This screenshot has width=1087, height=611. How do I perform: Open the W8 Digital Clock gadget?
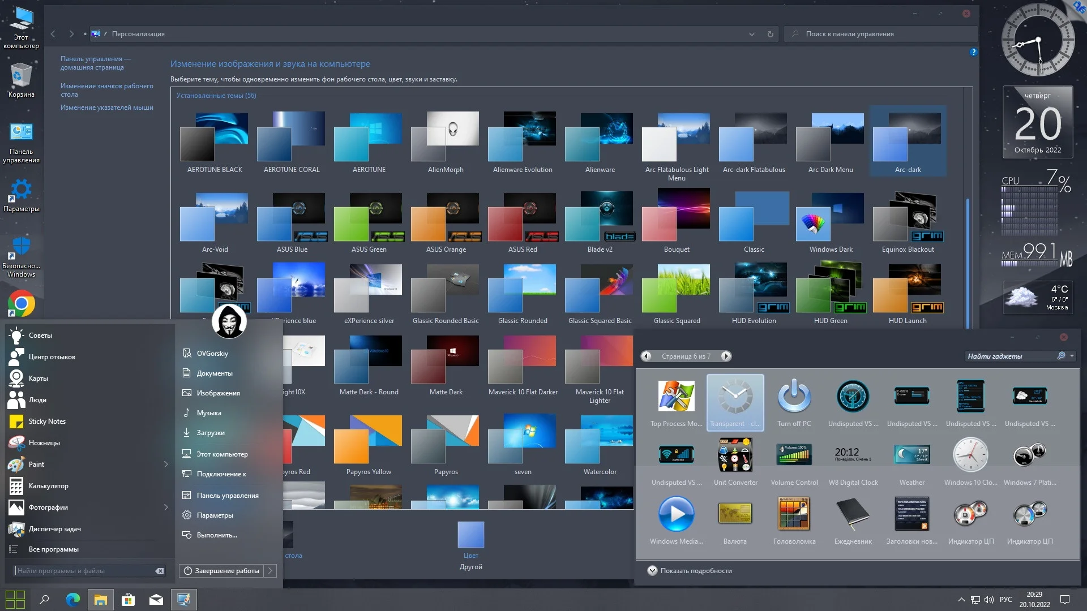coord(853,455)
